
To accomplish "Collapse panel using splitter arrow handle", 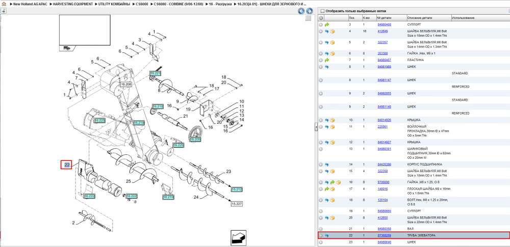I will pyautogui.click(x=316, y=127).
